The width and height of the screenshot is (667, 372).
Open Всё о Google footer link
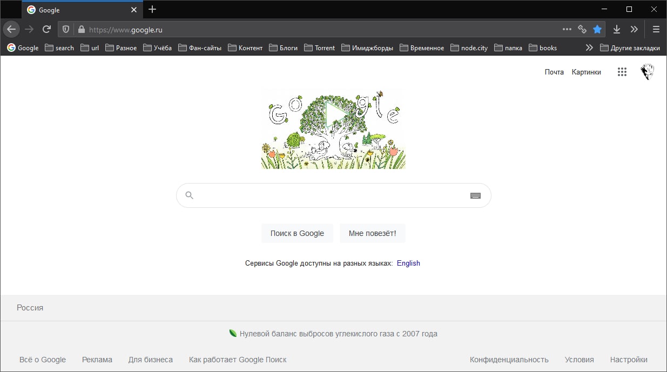tap(43, 360)
